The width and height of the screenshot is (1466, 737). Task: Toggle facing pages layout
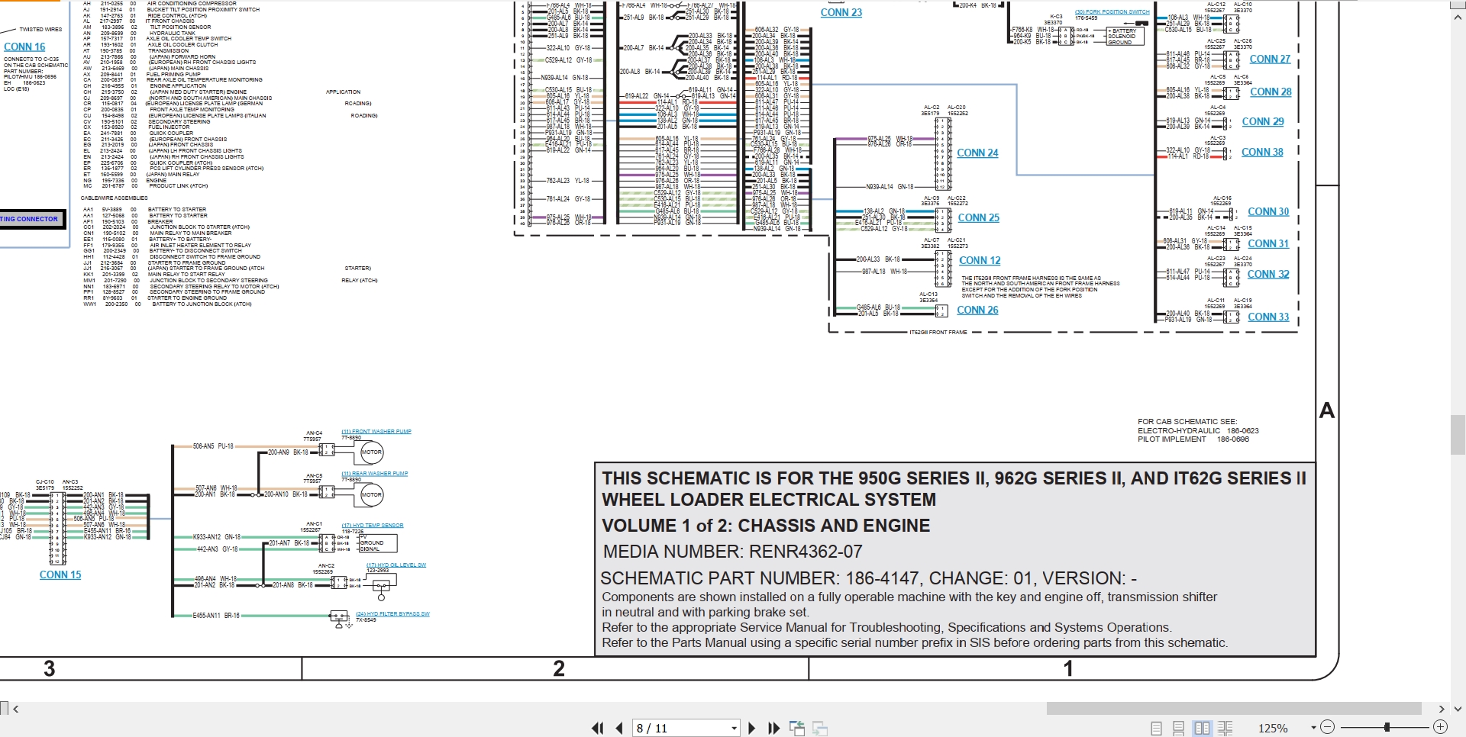point(1202,728)
